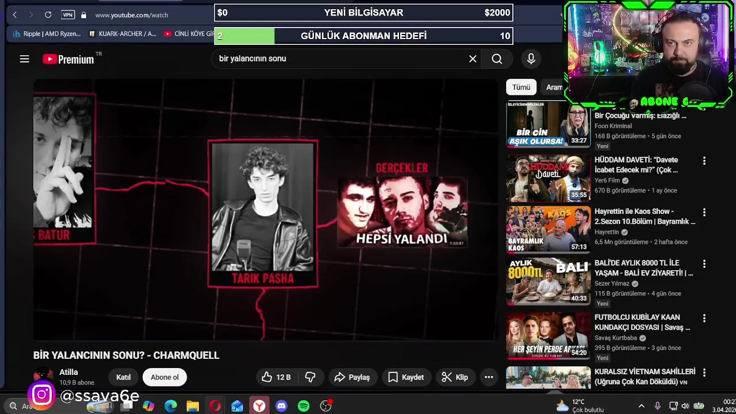Open Copilot from the taskbar
736x414 pixels.
[x=148, y=406]
